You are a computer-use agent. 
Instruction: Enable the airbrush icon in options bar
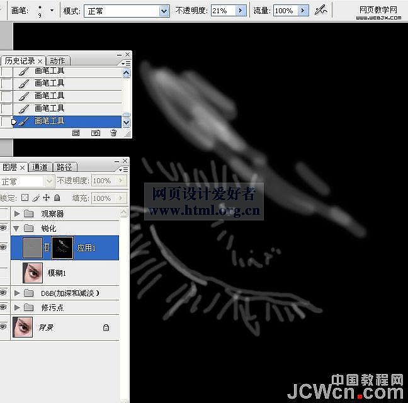tap(320, 11)
